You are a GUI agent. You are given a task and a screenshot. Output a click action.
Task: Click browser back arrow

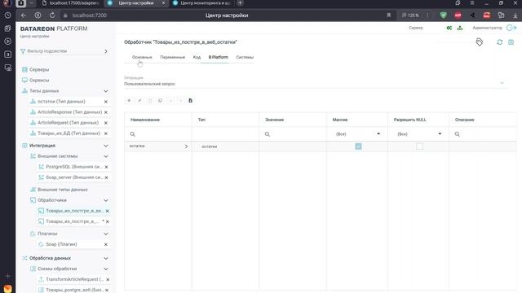[x=24, y=15]
